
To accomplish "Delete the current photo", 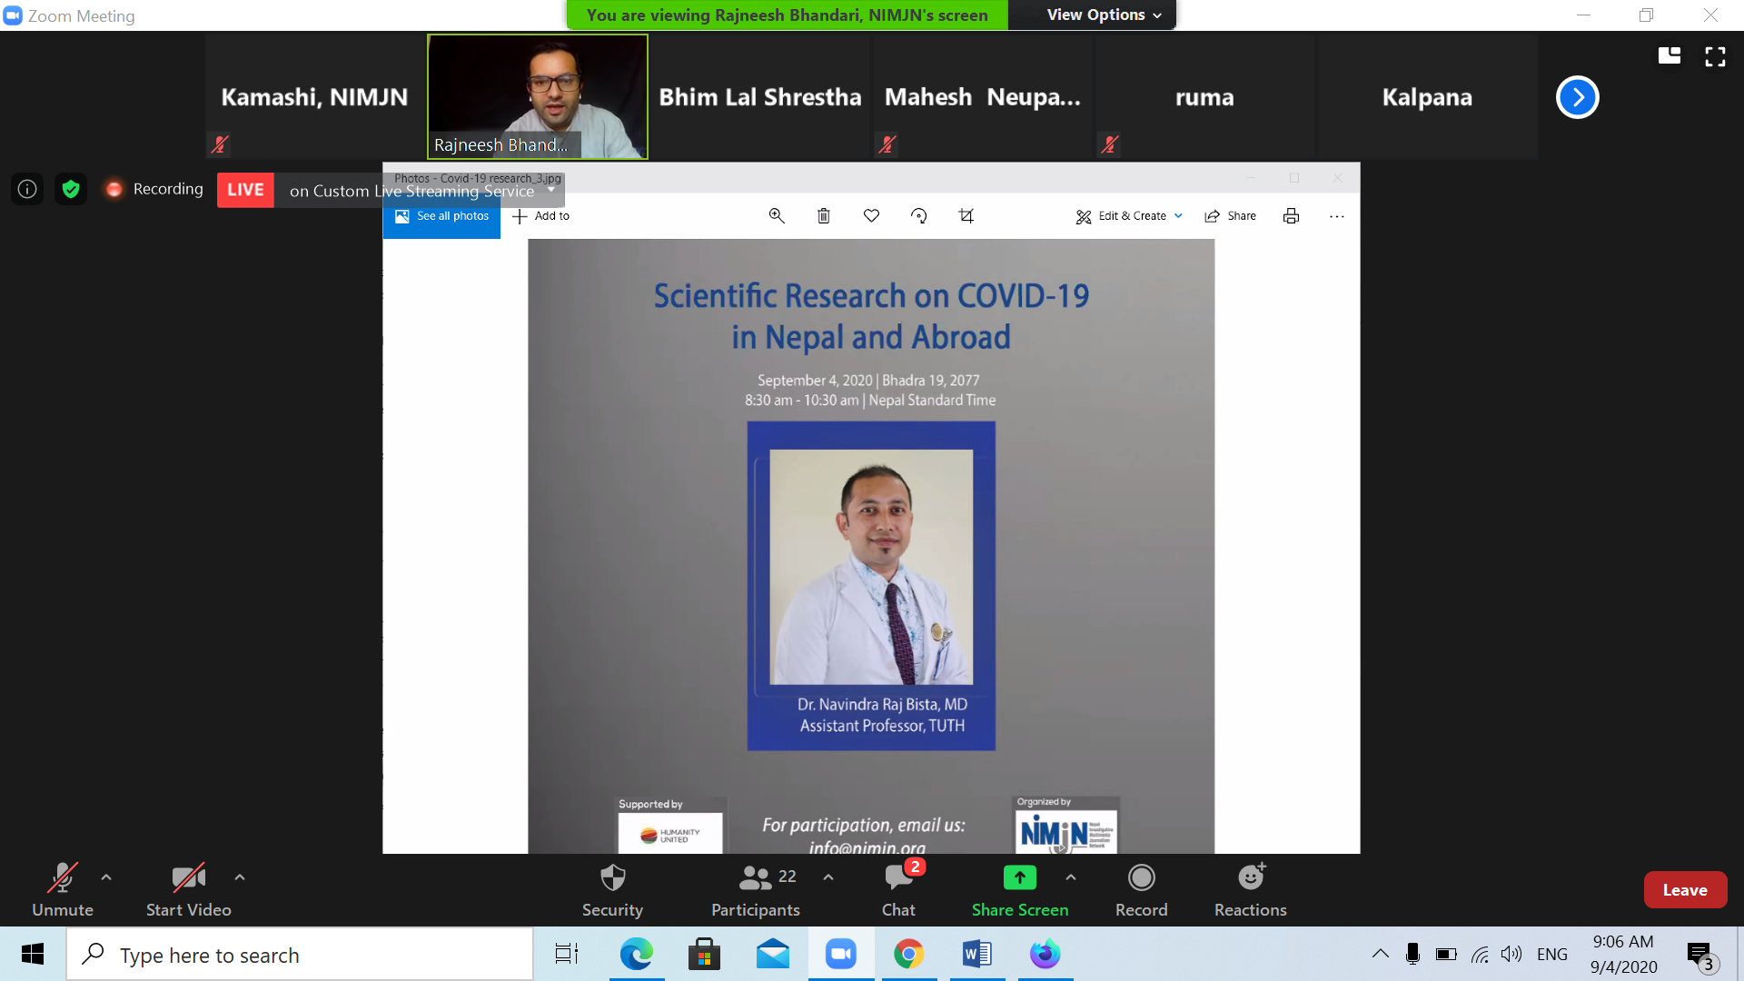I will [823, 215].
